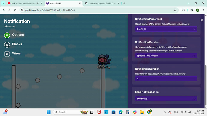Viewport: 207px width, 116px height.
Task: Close the Rick Astley YouTube tab
Action: [41, 3]
